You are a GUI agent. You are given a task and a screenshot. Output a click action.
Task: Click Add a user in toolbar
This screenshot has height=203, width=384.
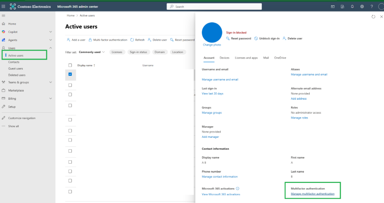(x=76, y=40)
